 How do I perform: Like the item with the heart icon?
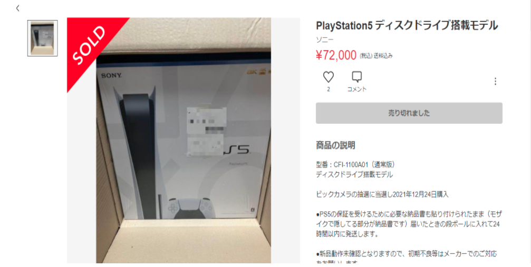click(328, 77)
